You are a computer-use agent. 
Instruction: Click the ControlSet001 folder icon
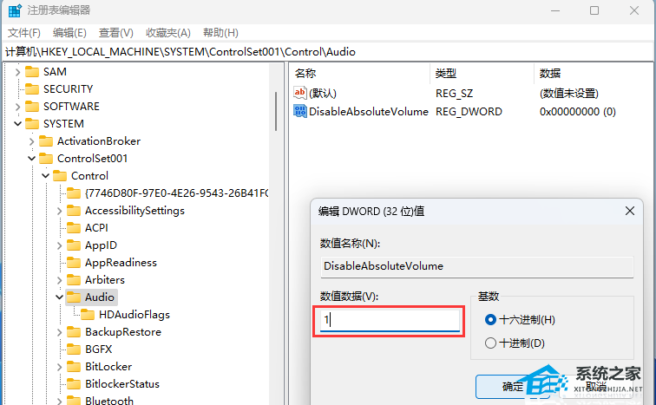pos(46,159)
